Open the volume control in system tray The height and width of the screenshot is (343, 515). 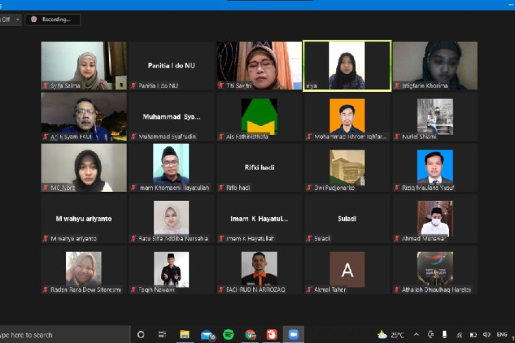(486, 335)
